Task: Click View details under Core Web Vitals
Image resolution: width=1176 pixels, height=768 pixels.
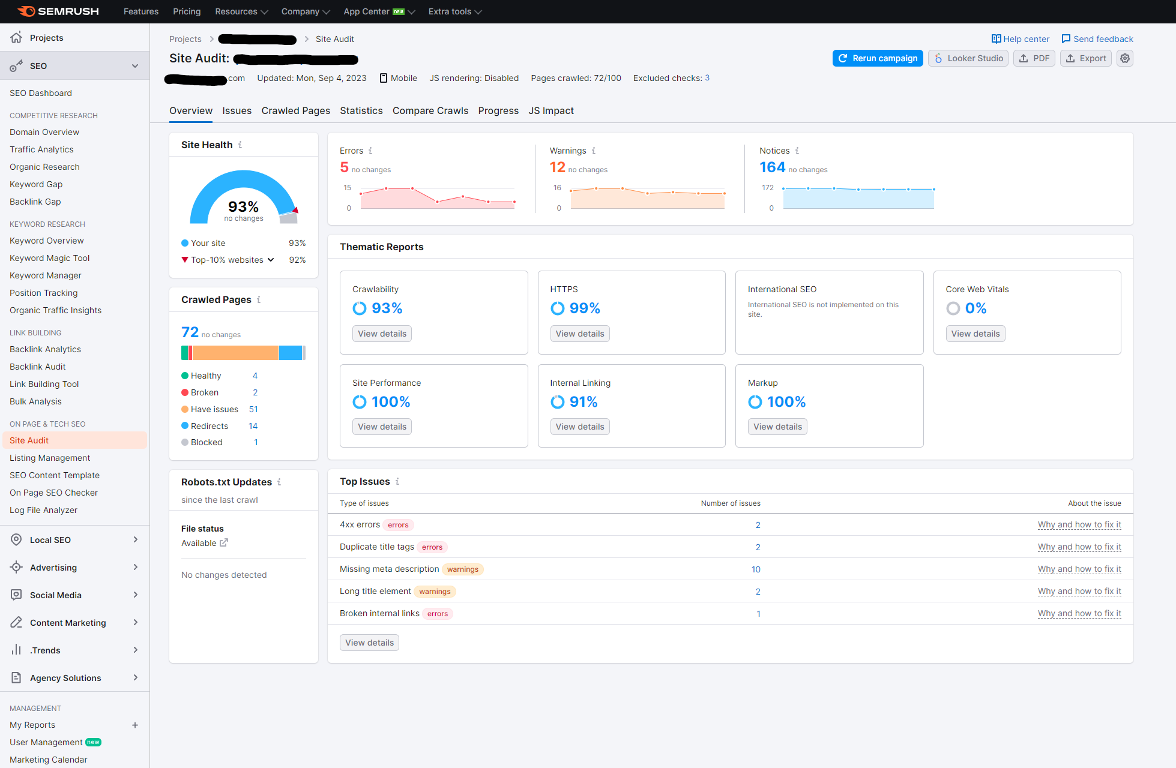Action: coord(975,334)
